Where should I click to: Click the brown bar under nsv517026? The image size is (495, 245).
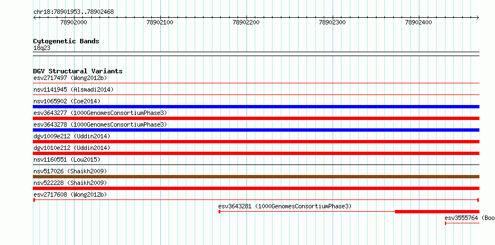[x=256, y=177]
